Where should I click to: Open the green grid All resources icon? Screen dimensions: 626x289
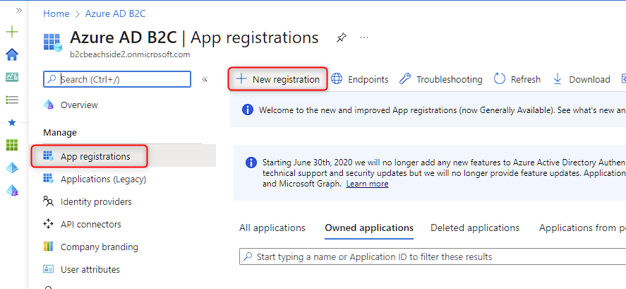coord(13,145)
